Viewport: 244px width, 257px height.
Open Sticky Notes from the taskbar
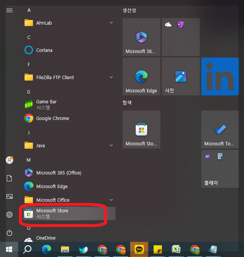coord(158,249)
